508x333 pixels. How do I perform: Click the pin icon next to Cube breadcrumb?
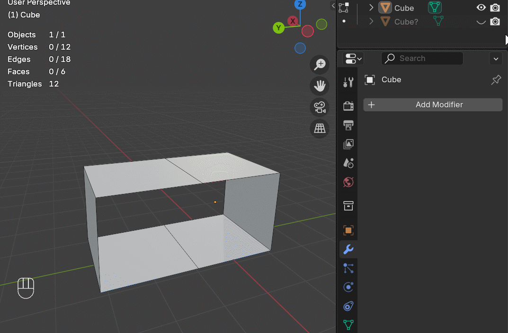pyautogui.click(x=496, y=79)
